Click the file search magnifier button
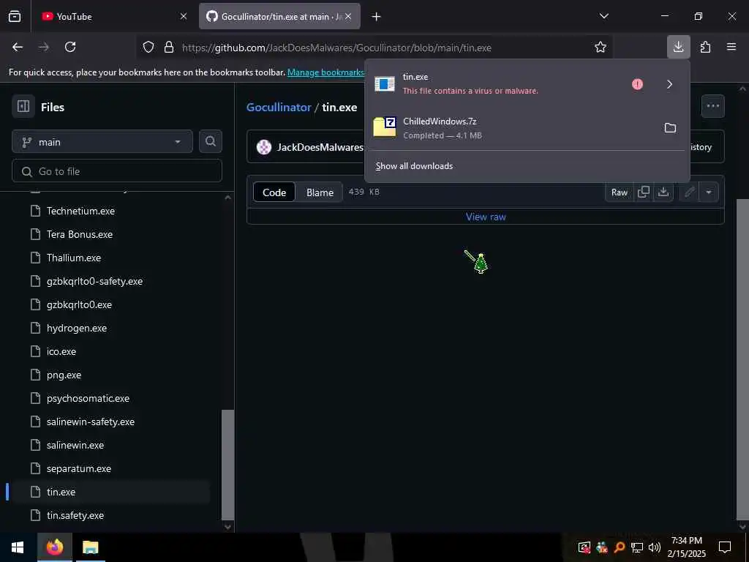749x562 pixels. click(x=210, y=142)
